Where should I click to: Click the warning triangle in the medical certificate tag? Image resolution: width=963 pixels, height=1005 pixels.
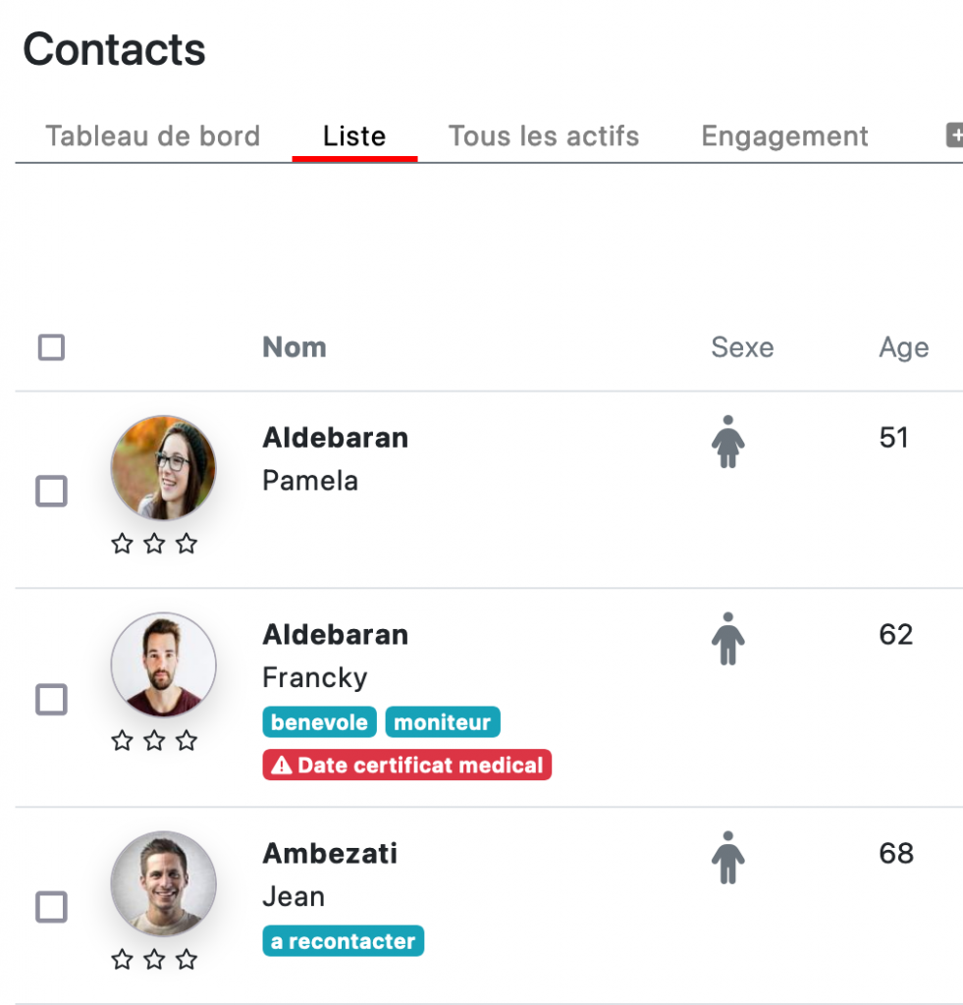(282, 766)
